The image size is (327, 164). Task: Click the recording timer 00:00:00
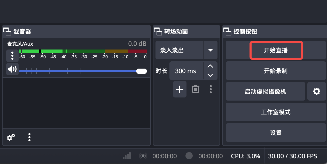(x=211, y=156)
